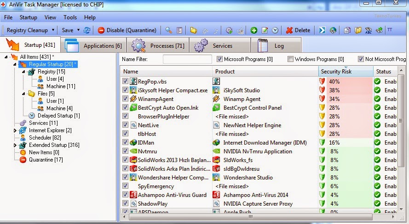Image resolution: width=409 pixels, height=224 pixels.
Task: Collapse the Regular Startup [20] node
Action: [15, 64]
